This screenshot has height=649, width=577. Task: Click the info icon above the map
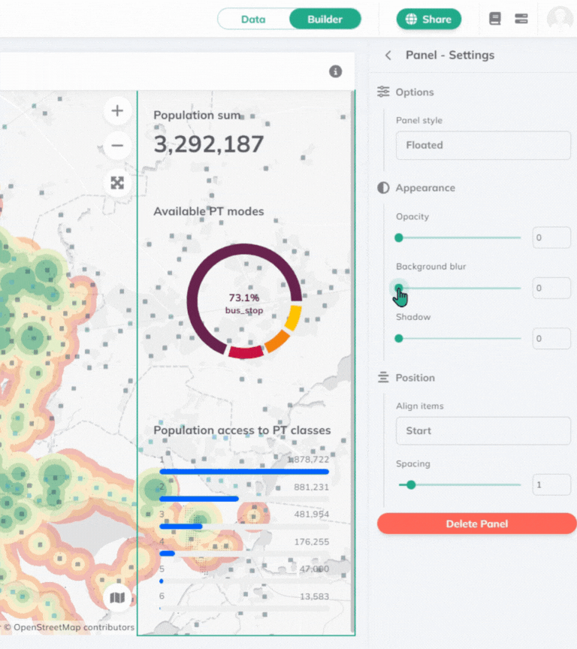pyautogui.click(x=336, y=71)
